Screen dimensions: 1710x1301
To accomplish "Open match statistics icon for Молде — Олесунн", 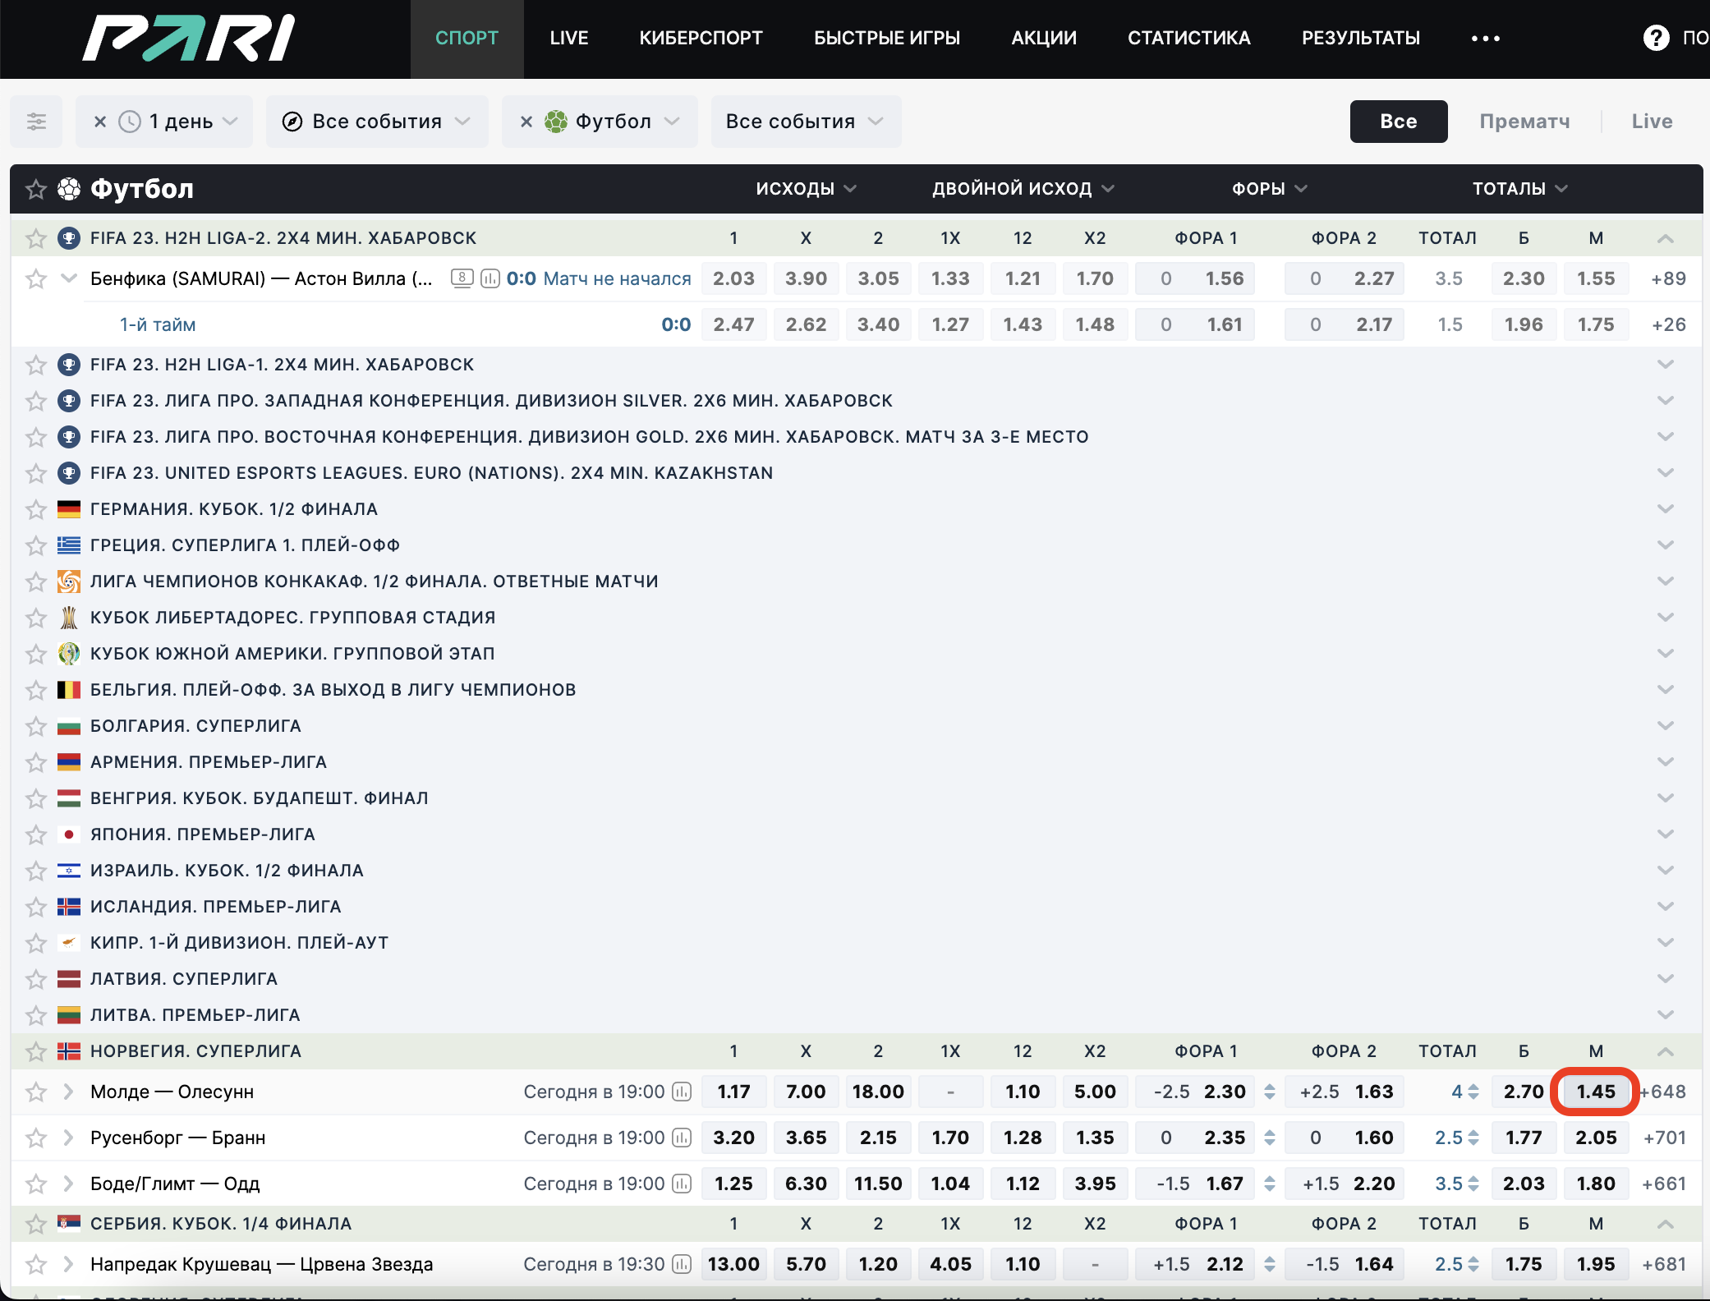I will [682, 1092].
